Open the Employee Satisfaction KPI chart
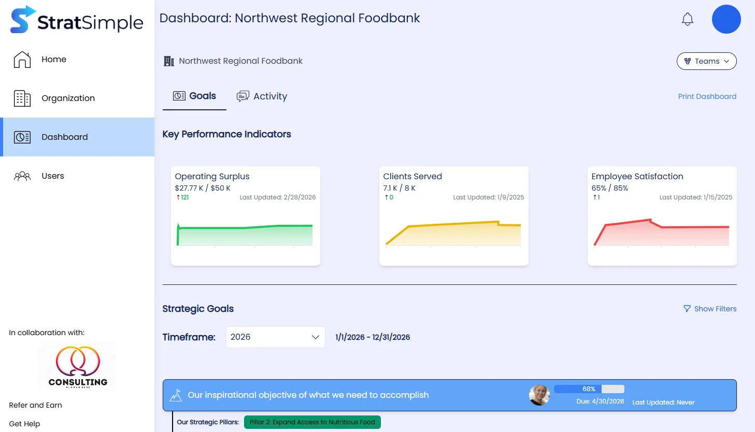Screen dimensions: 755x432 [x=662, y=233]
